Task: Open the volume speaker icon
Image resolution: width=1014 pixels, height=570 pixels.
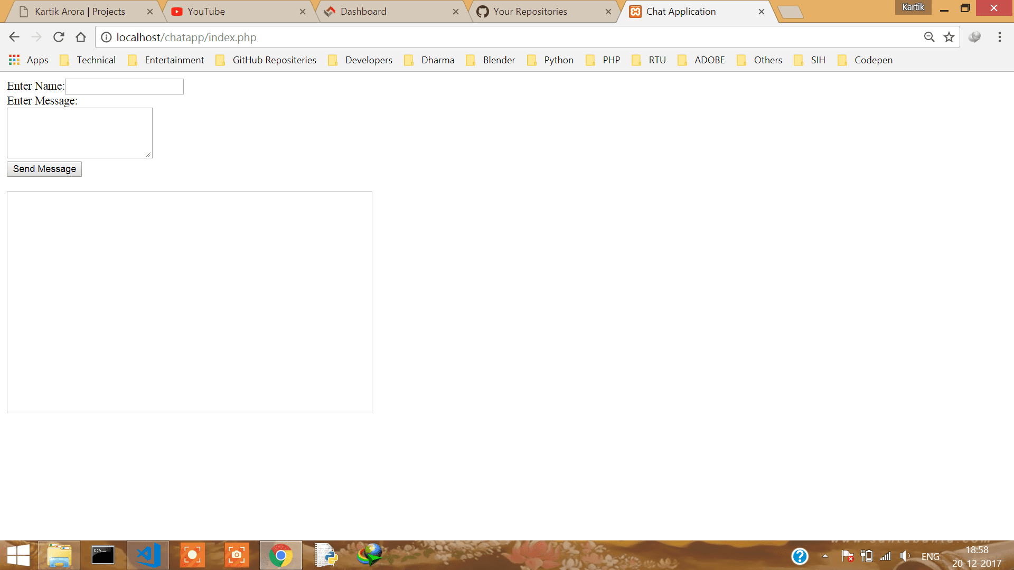Action: (905, 556)
